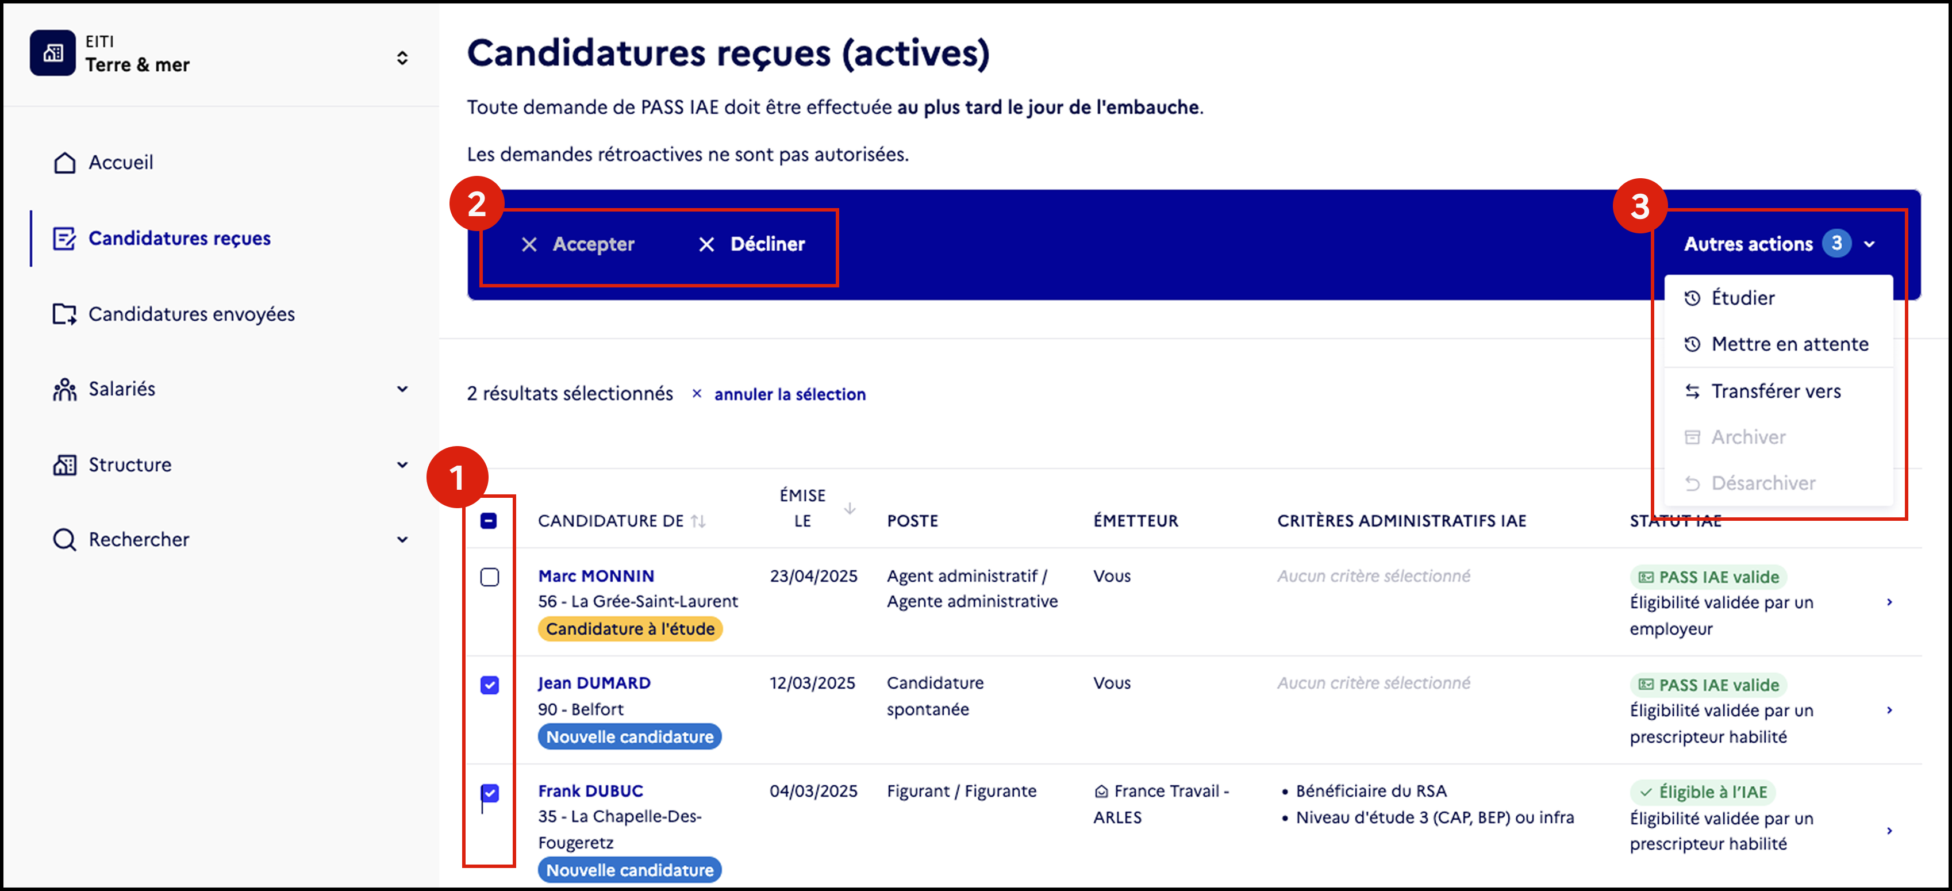
Task: Open Frank DUBUC row detail chevron
Action: [1889, 831]
